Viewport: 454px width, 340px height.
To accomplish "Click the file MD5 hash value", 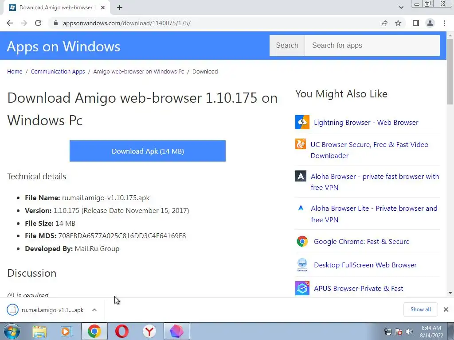I will coord(122,236).
